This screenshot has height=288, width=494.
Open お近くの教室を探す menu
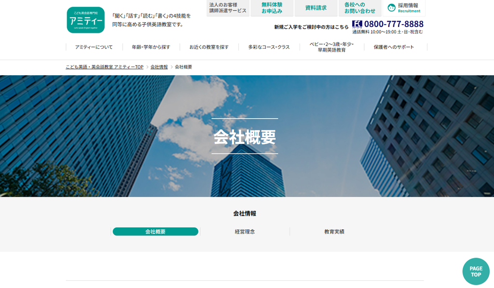(209, 47)
